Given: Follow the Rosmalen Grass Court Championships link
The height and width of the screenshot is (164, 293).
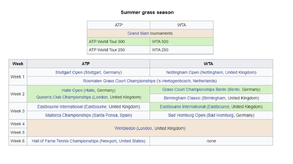Looking at the screenshot, I should click(119, 81).
